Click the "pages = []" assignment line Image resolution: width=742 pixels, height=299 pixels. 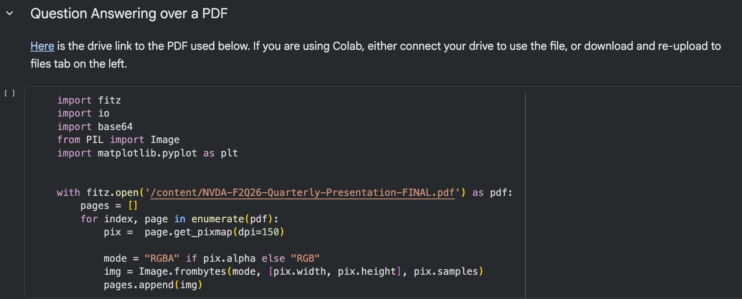click(x=108, y=205)
